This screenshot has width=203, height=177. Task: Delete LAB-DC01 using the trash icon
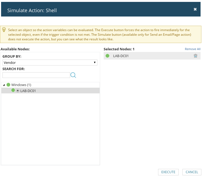click(195, 56)
